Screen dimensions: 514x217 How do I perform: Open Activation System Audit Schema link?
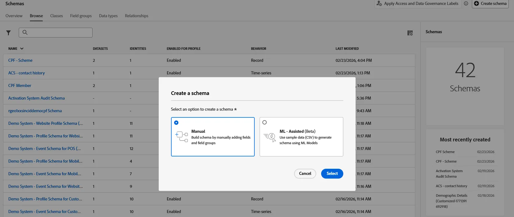point(37,98)
